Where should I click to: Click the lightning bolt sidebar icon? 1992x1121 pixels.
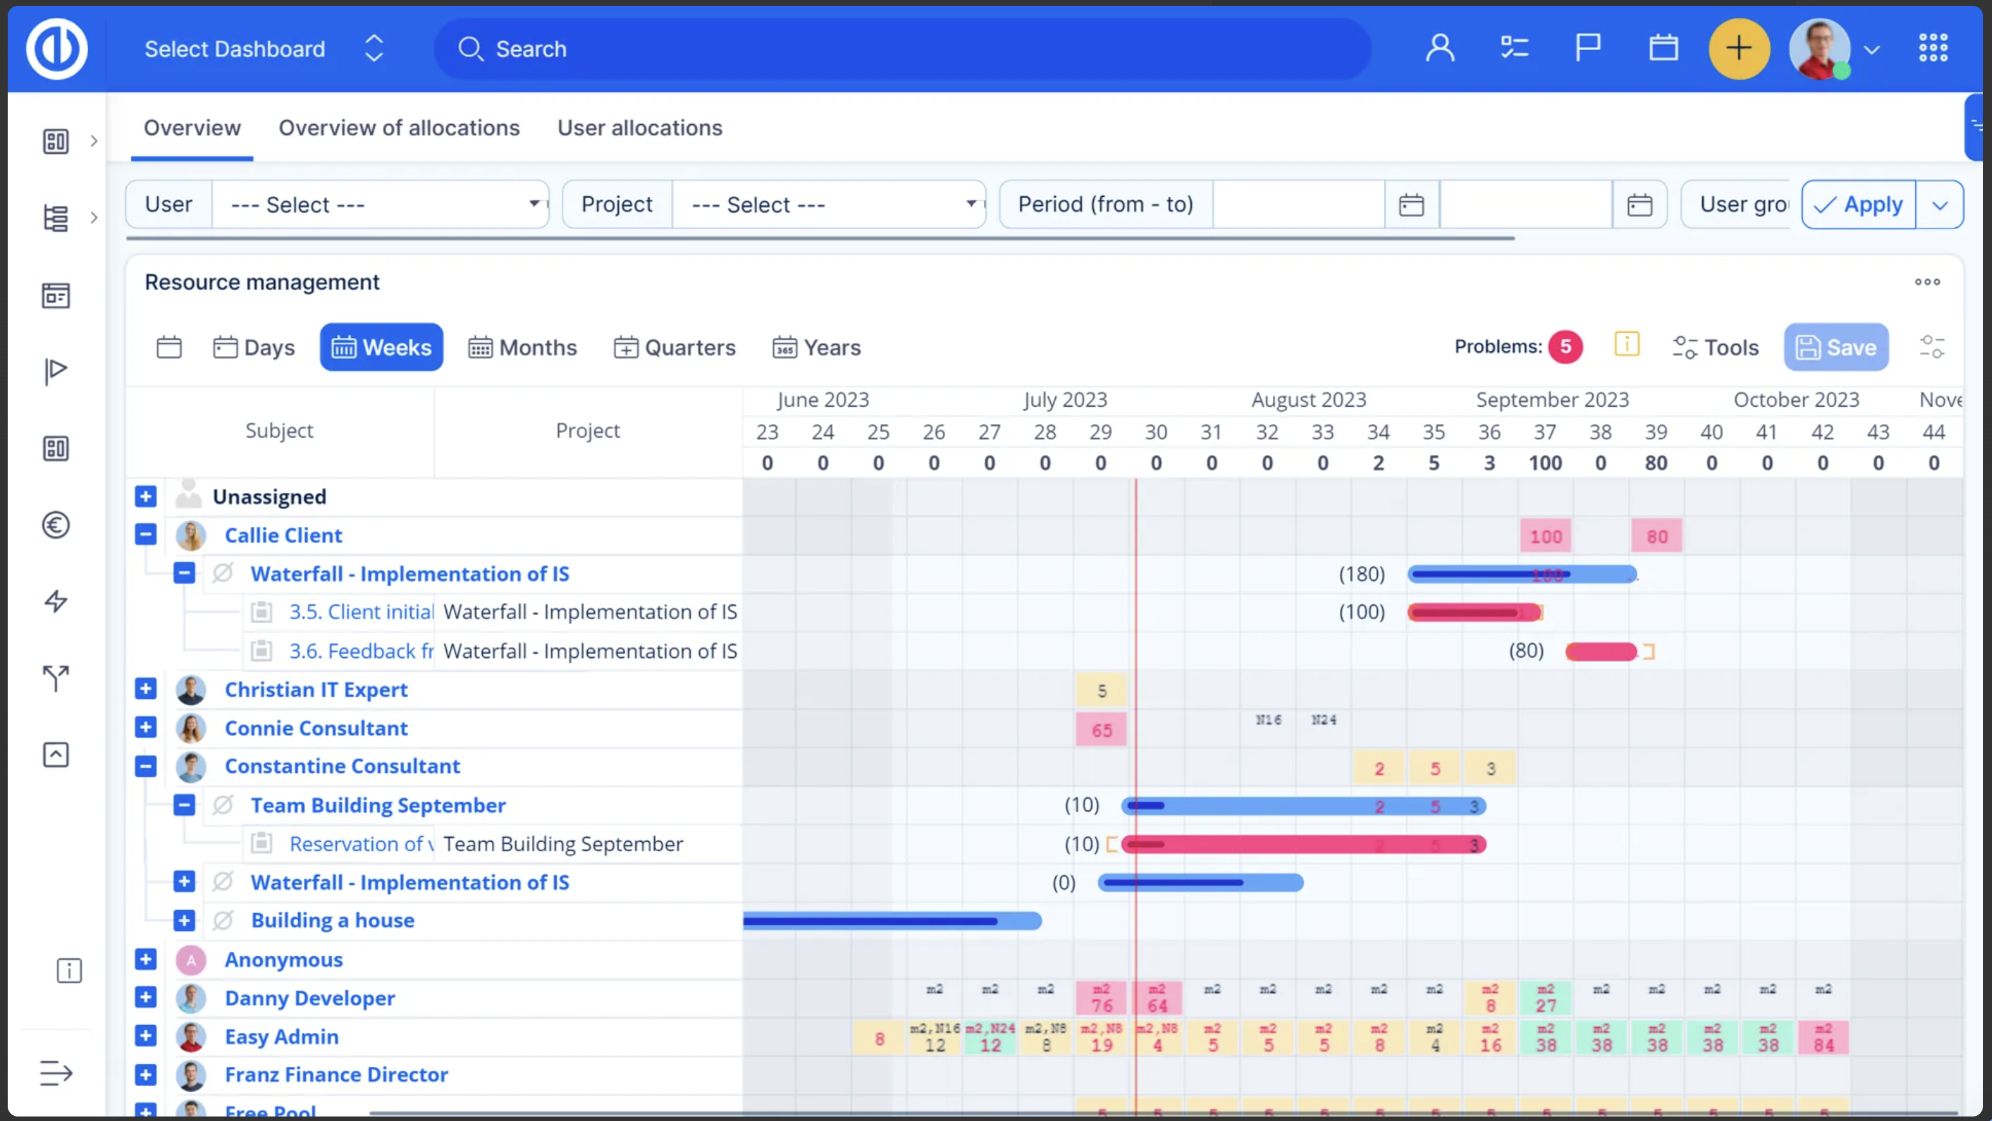(x=55, y=600)
